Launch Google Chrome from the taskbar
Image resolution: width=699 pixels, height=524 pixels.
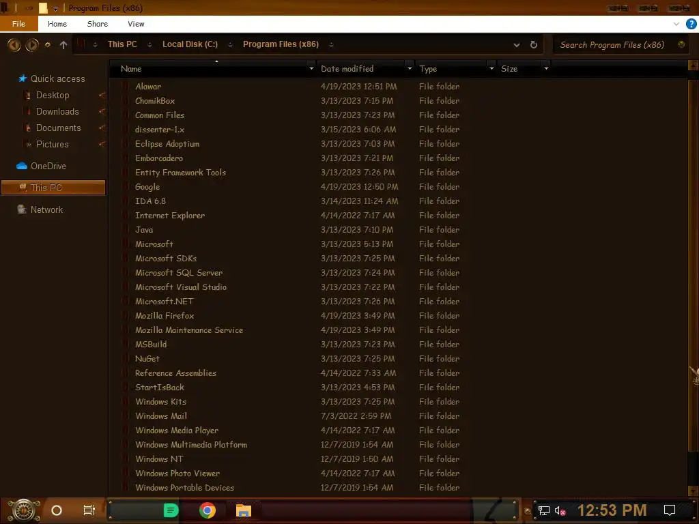pos(208,510)
